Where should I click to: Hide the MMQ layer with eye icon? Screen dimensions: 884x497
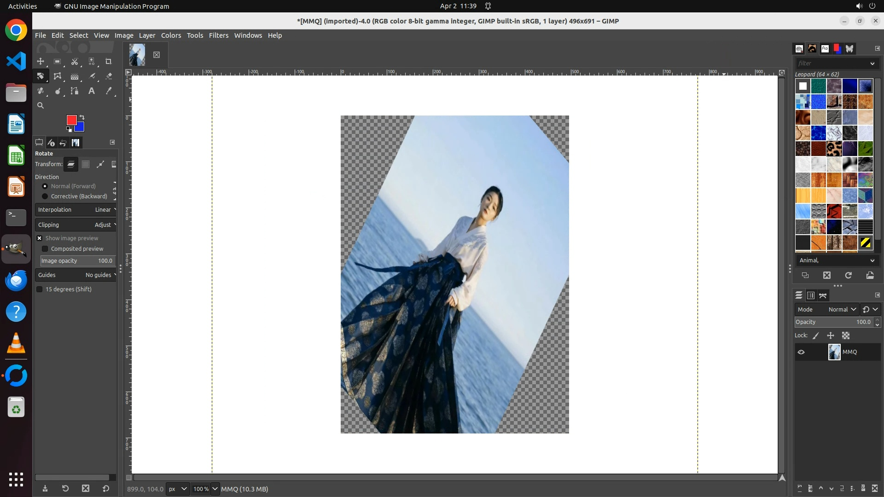801,352
